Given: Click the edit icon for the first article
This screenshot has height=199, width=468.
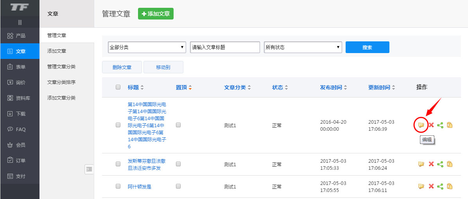Looking at the screenshot, I should pyautogui.click(x=421, y=125).
